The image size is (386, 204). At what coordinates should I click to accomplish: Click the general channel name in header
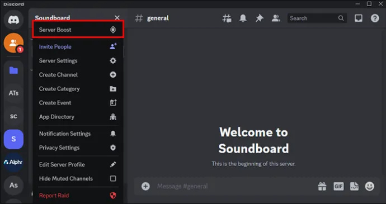click(158, 18)
